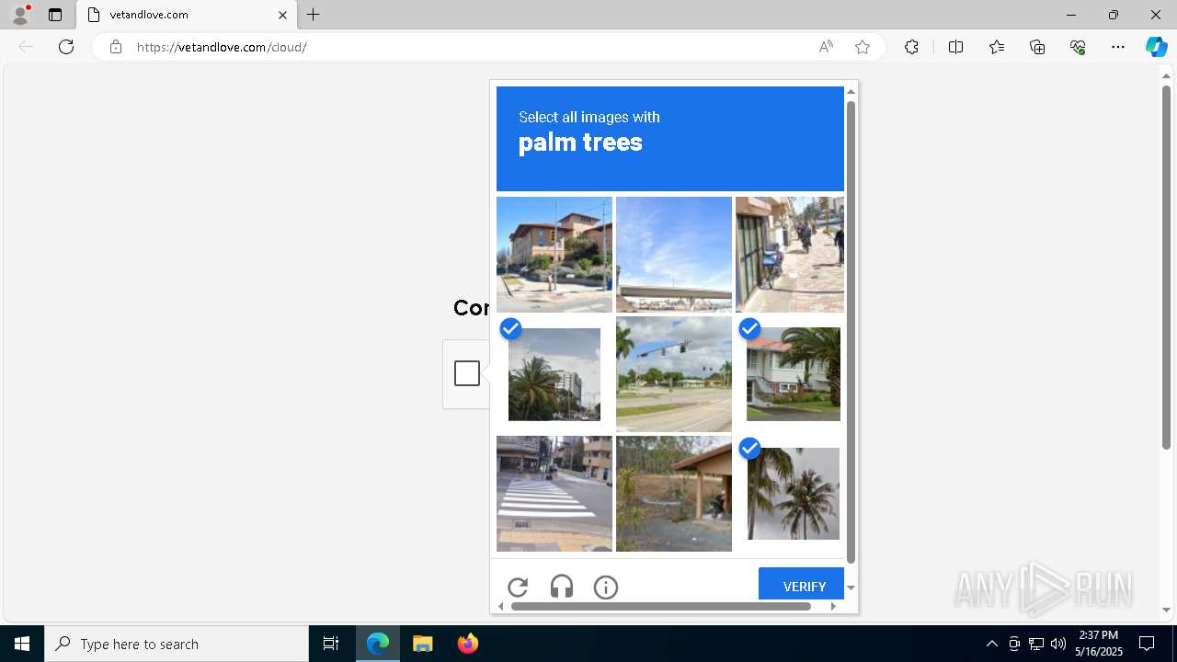Switch to audio challenge headphones icon

pyautogui.click(x=562, y=587)
